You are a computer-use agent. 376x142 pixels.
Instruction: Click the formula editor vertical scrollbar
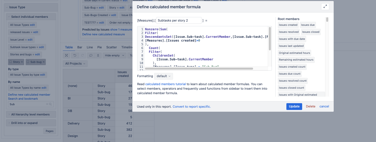(270, 39)
